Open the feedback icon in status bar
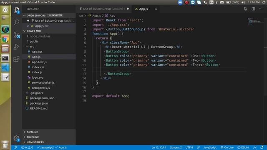 click(255, 147)
